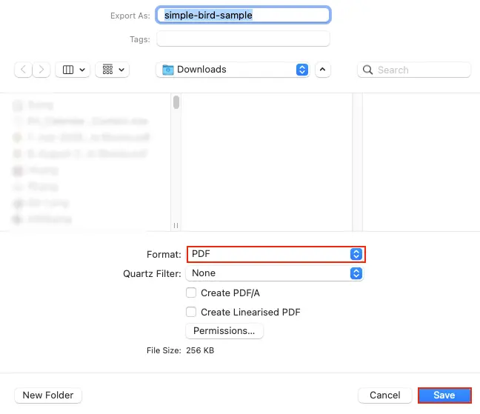Go forward with the right arrow button
This screenshot has height=414, width=480.
41,70
